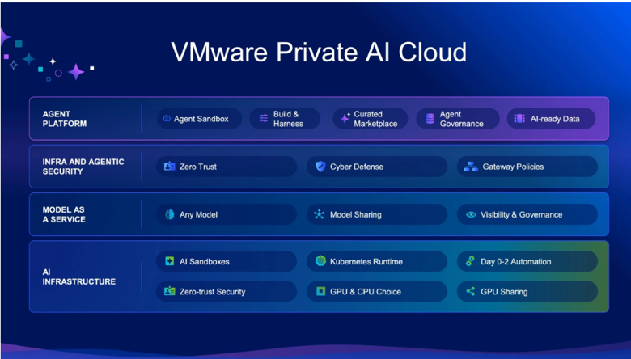Click the GPU Sharing share icon
Viewport: 631px width, 359px height.
(x=471, y=291)
